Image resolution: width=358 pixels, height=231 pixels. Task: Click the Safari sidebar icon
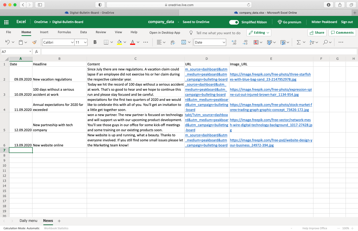40,5
